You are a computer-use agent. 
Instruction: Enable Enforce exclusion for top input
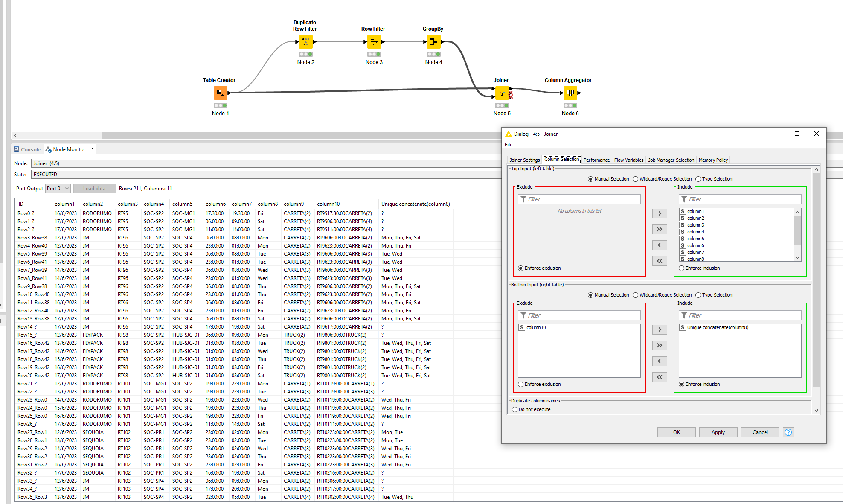(x=520, y=268)
